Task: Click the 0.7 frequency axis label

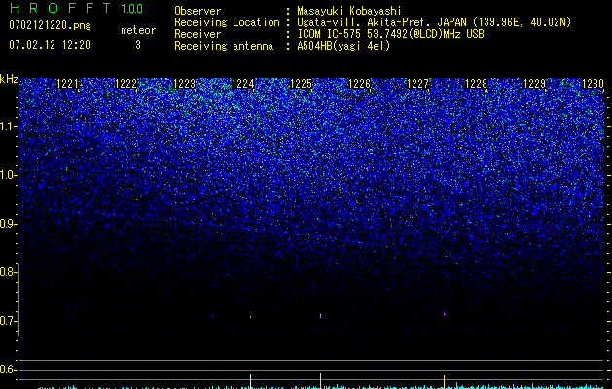Action: tap(9, 321)
